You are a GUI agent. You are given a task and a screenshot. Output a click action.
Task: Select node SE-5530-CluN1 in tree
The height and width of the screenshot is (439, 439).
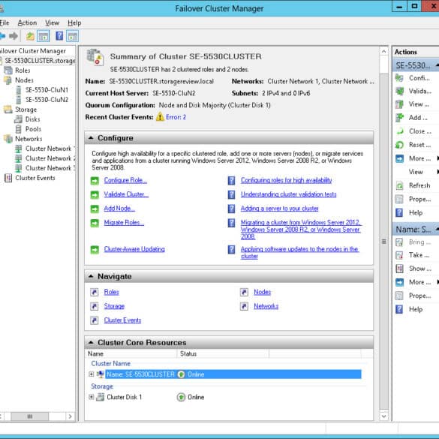click(47, 90)
